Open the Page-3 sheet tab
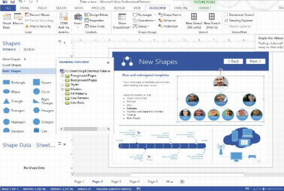Screen dimensions: 284x191 (x=116, y=181)
